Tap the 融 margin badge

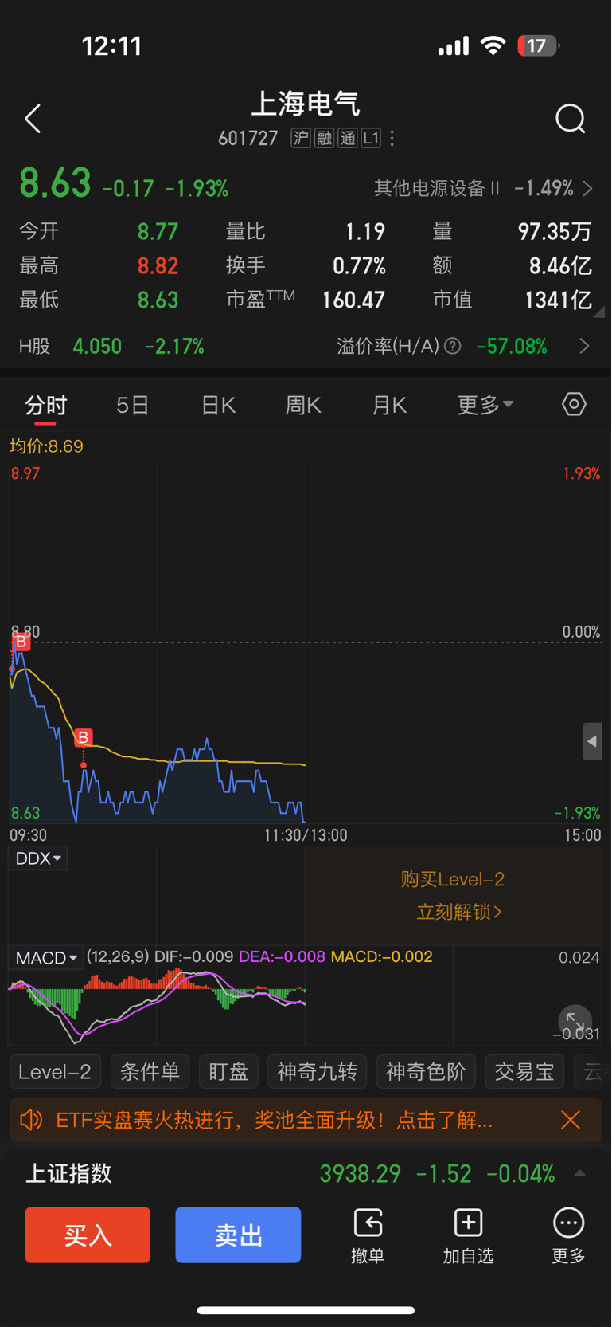click(x=324, y=139)
